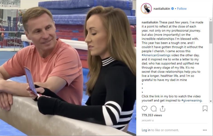The width and height of the screenshot is (213, 136).
Task: Click the Log in link
Action: (x=146, y=130)
